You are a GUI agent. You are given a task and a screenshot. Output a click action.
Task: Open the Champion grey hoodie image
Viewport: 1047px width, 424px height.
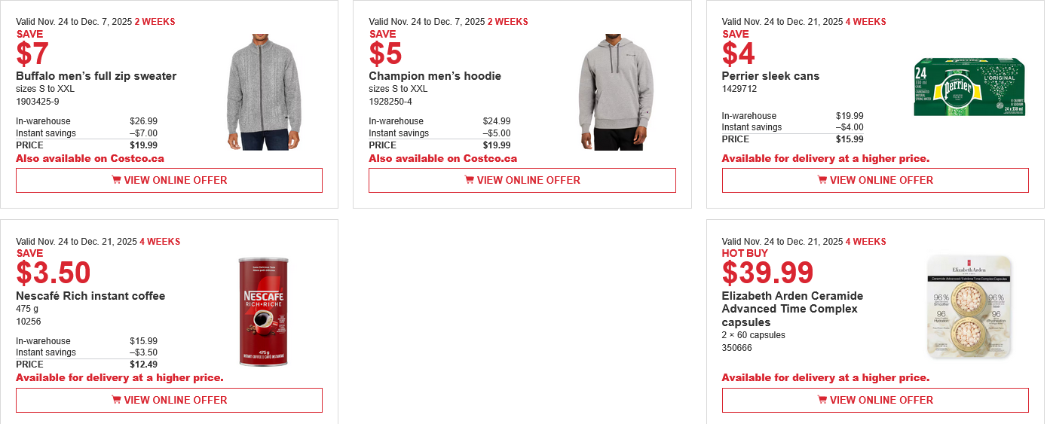click(616, 92)
